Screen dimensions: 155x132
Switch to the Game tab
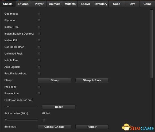pyautogui.click(x=148, y=4)
